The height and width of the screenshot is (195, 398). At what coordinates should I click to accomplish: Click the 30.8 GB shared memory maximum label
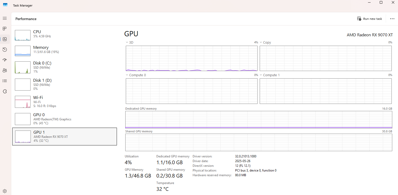(x=387, y=131)
